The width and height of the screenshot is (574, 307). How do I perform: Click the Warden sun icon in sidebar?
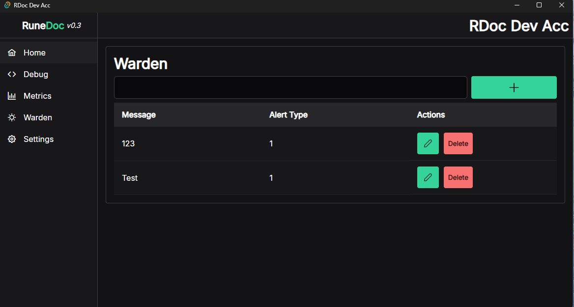pyautogui.click(x=12, y=117)
